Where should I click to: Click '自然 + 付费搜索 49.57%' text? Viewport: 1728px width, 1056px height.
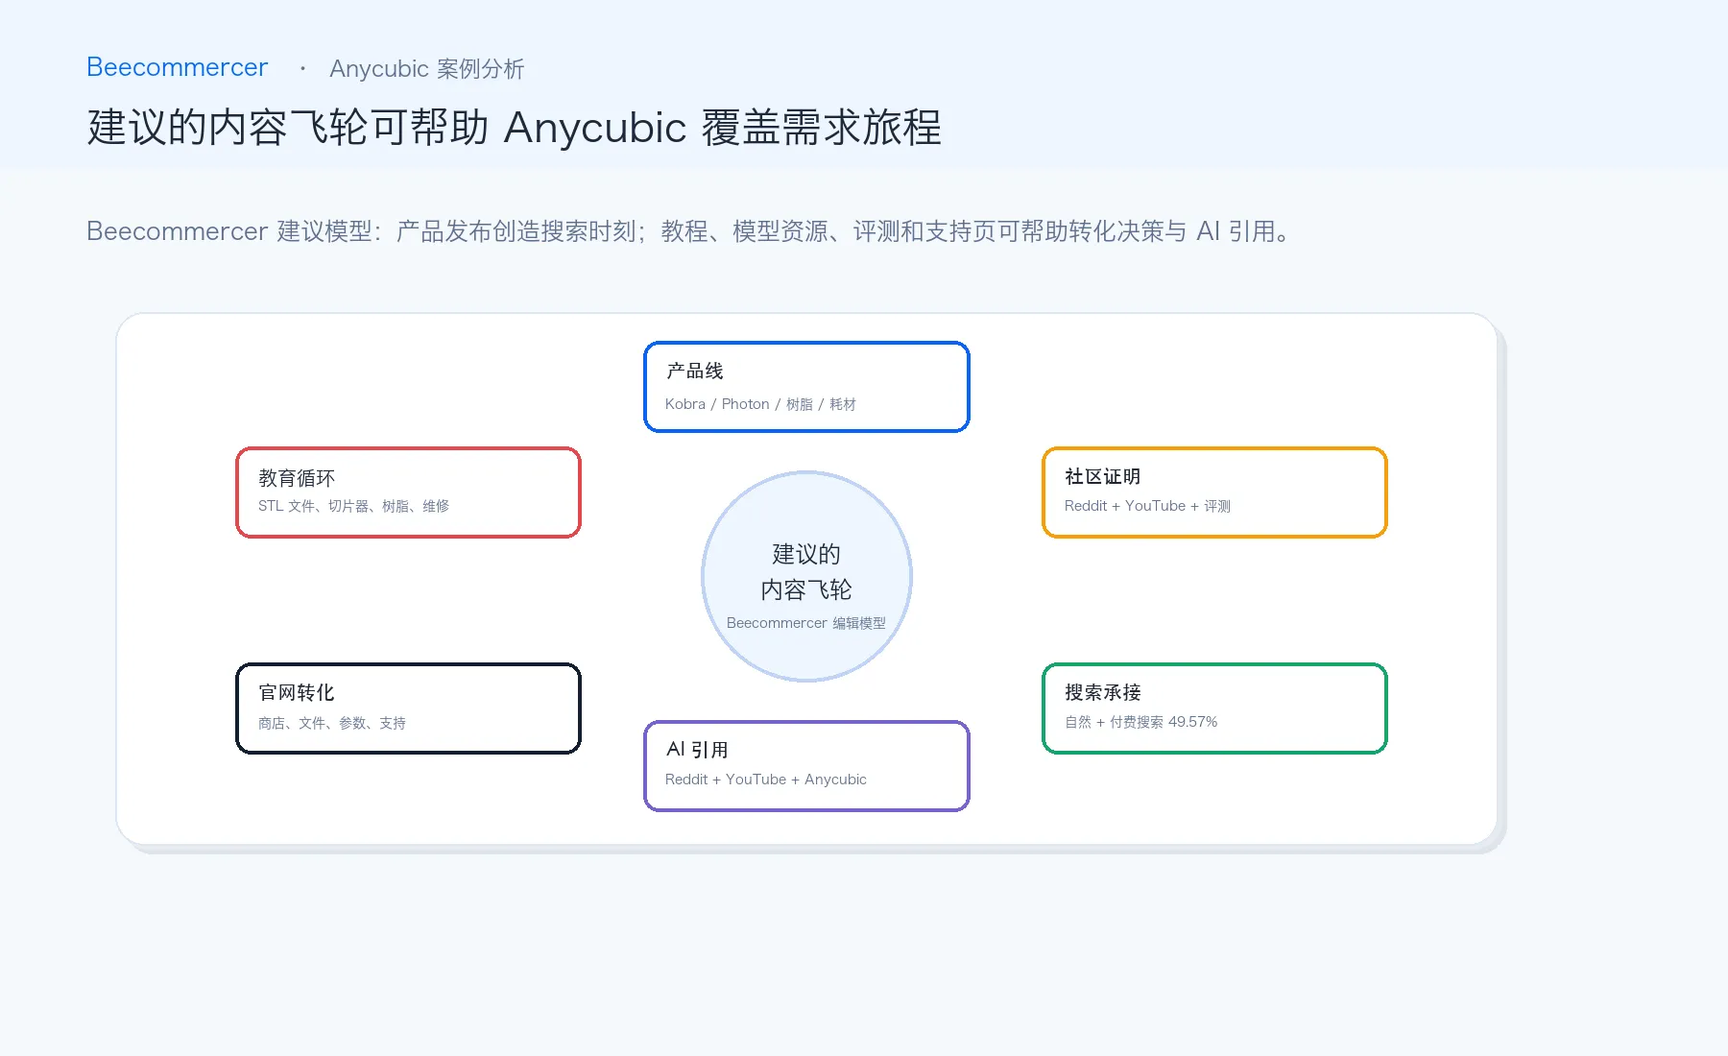(1140, 722)
